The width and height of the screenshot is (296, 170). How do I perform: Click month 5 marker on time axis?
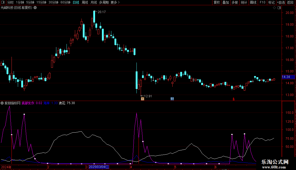[x=175, y=167]
